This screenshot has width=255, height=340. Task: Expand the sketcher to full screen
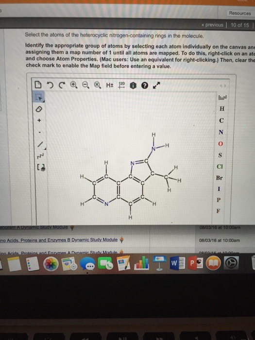pyautogui.click(x=156, y=85)
